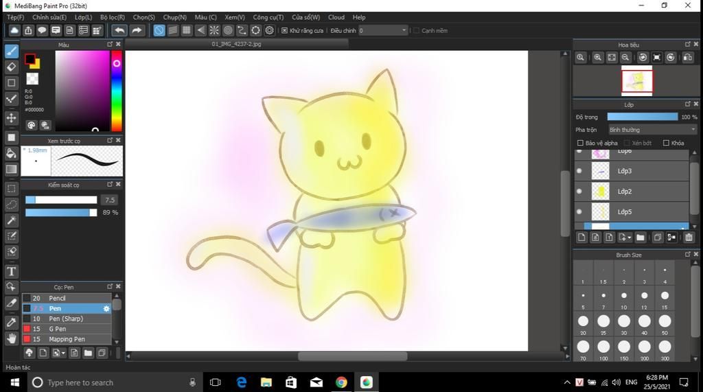This screenshot has height=392, width=703.
Task: Delete the layer with trash icon
Action: coord(689,238)
